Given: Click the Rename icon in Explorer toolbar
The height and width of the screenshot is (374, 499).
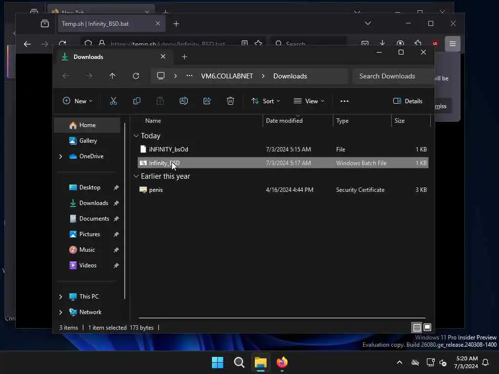Looking at the screenshot, I should tap(184, 101).
